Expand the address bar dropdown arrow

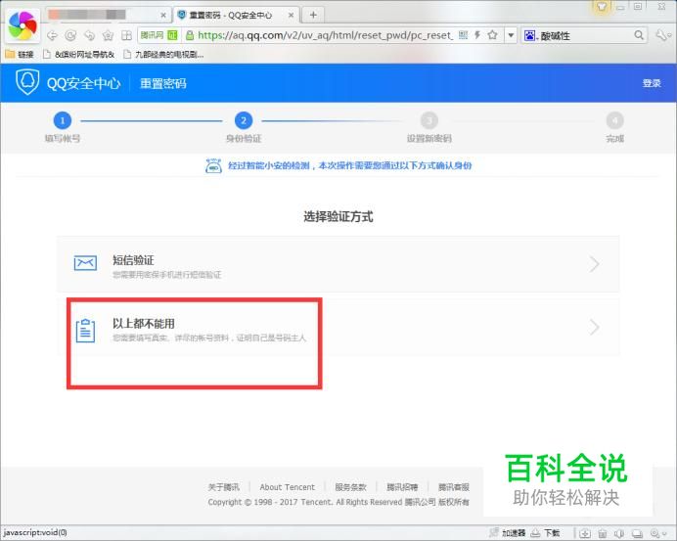511,35
